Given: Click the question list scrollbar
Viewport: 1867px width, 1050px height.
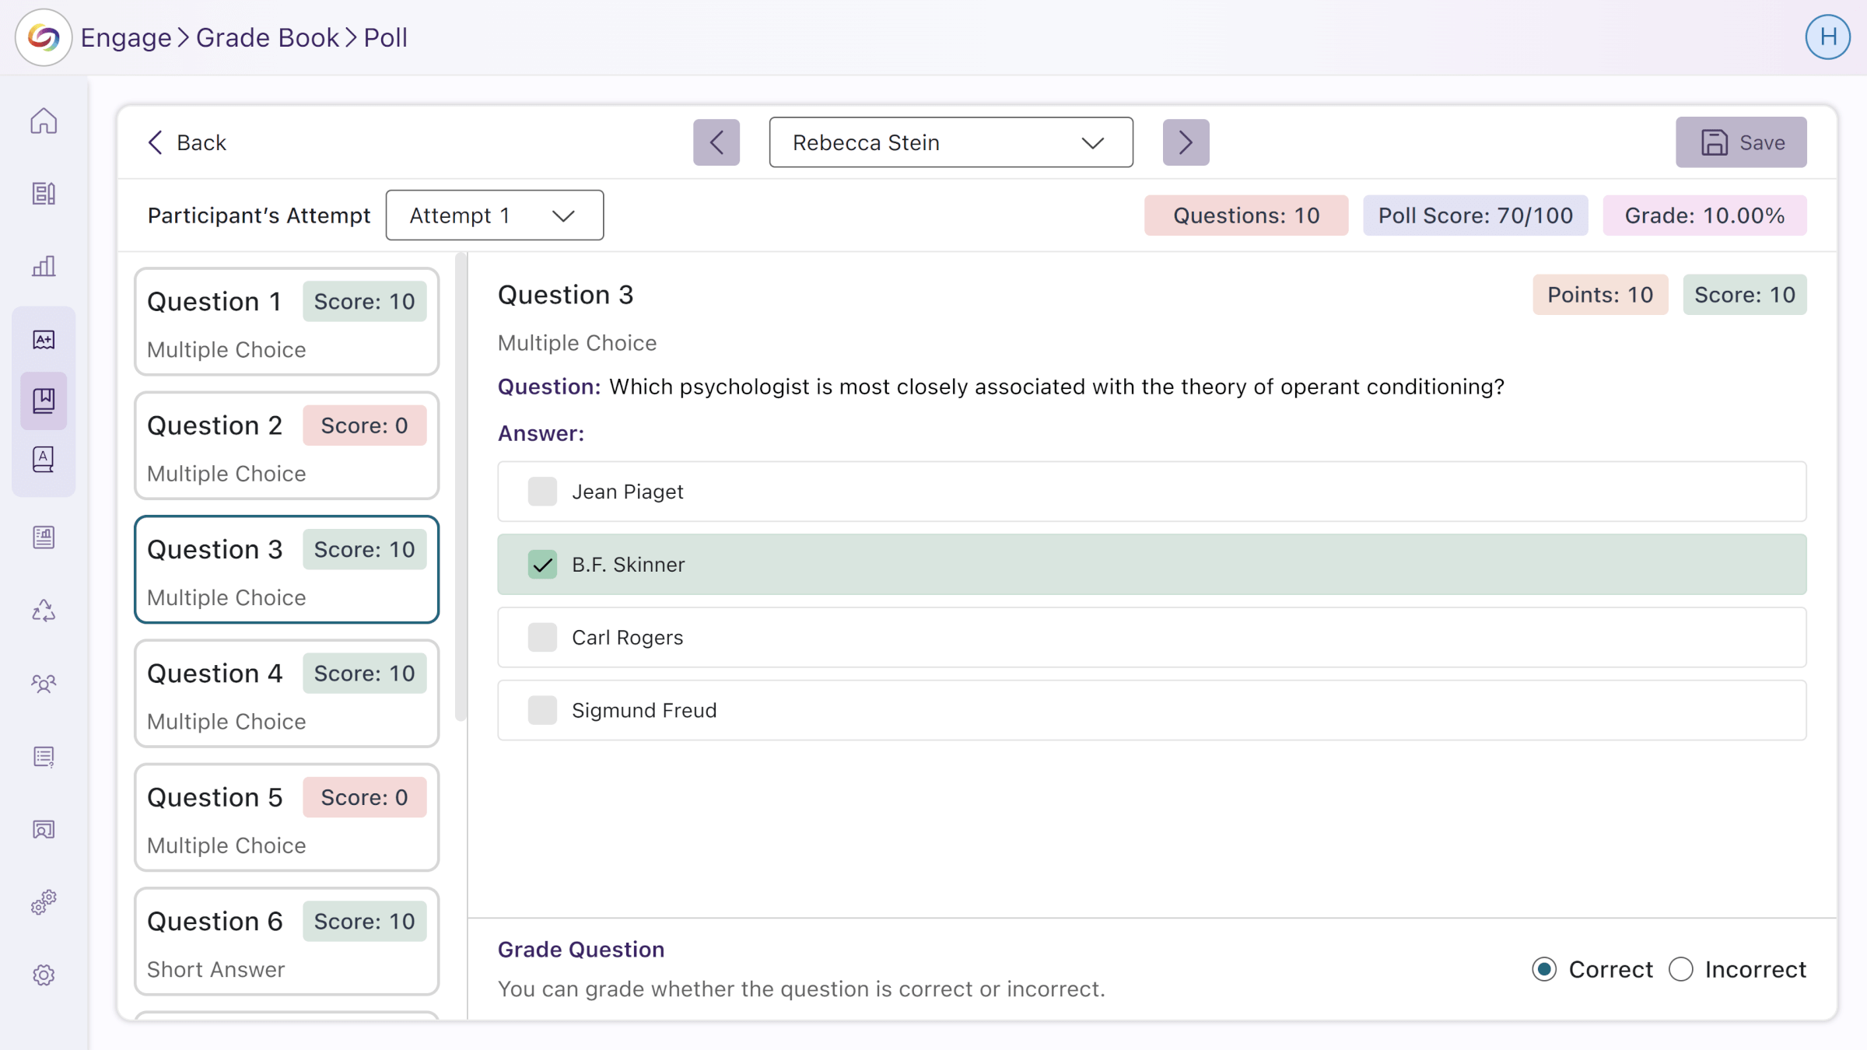Looking at the screenshot, I should point(461,488).
